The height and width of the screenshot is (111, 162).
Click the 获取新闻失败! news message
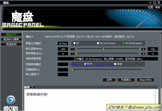tap(37, 95)
